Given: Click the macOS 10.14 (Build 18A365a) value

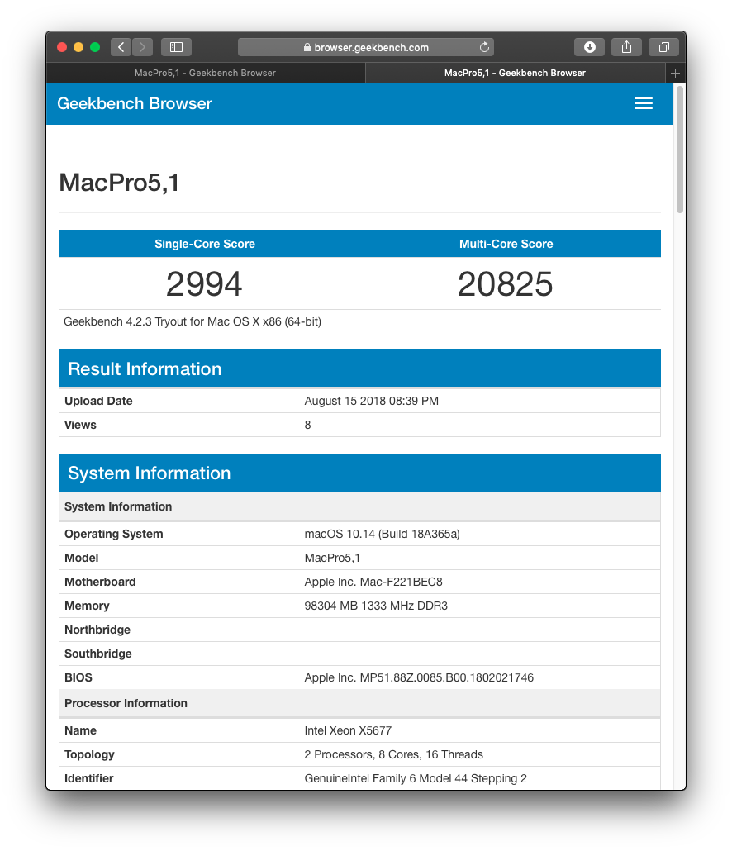Looking at the screenshot, I should click(x=382, y=534).
